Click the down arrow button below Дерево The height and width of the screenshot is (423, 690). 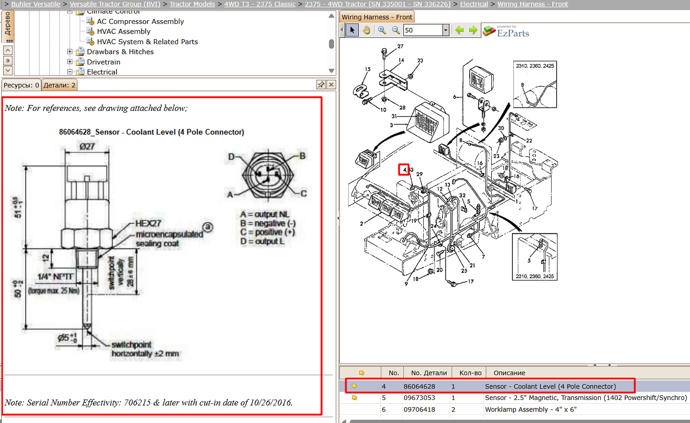[x=8, y=70]
